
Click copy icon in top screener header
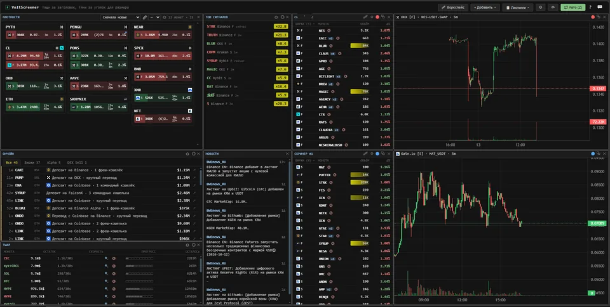[x=383, y=17]
